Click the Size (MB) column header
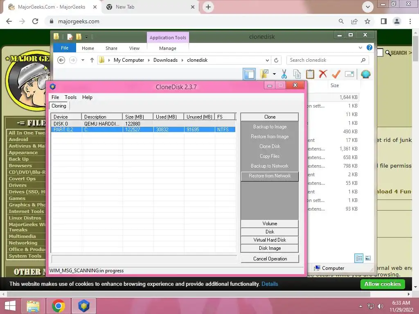 pos(138,117)
